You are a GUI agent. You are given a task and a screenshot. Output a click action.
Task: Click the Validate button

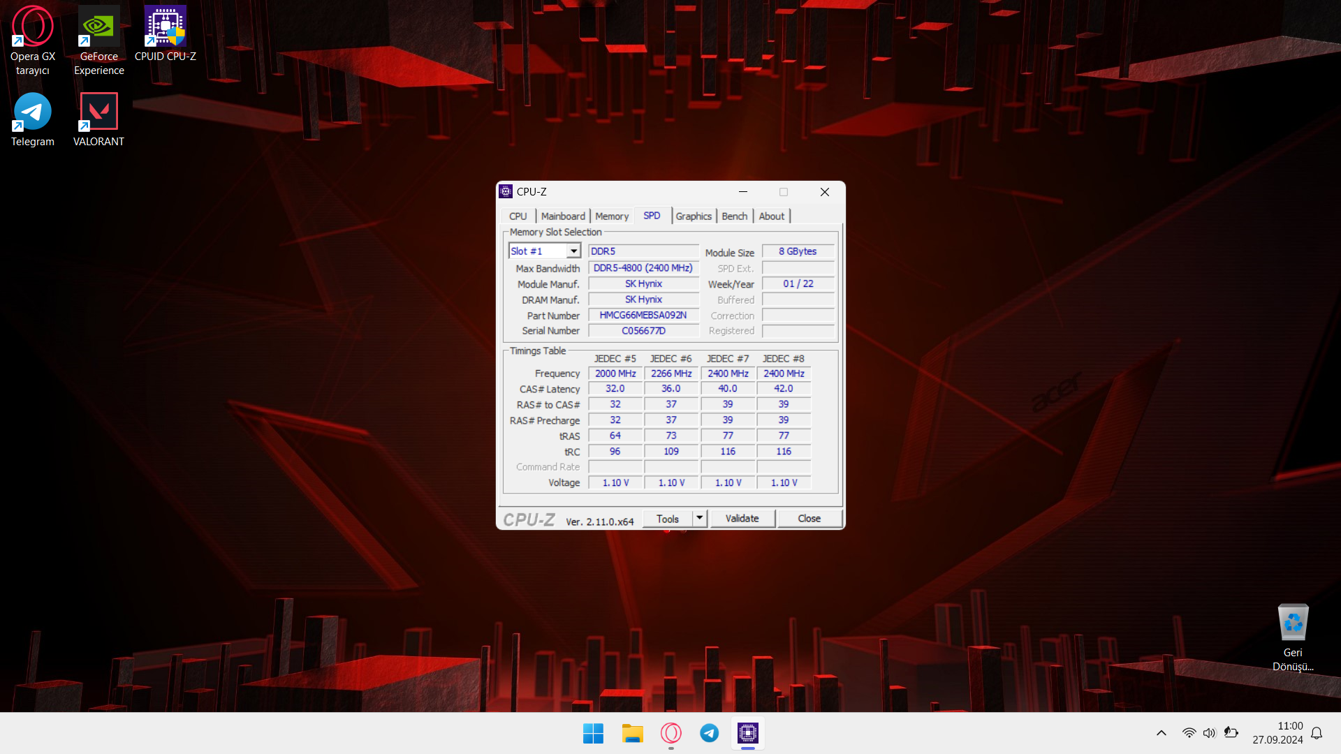pyautogui.click(x=742, y=518)
